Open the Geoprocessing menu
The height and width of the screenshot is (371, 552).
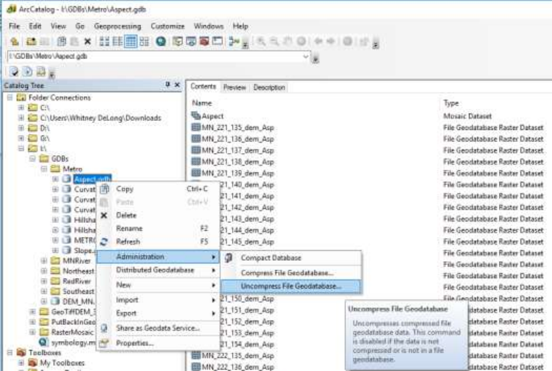pyautogui.click(x=117, y=26)
